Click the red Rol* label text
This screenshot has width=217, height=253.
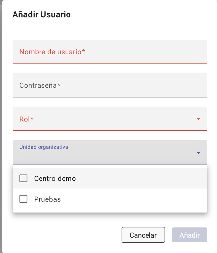(26, 119)
